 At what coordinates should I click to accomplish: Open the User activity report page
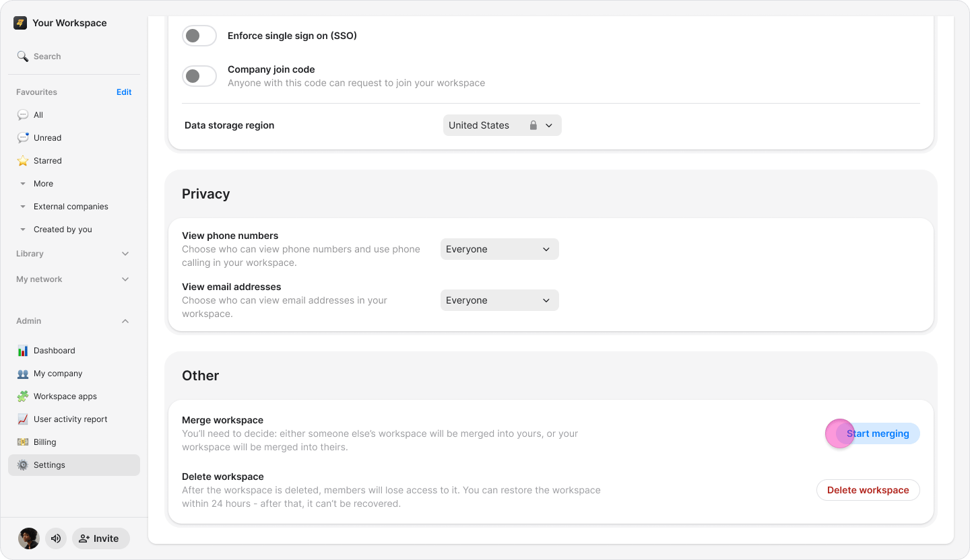[74, 419]
